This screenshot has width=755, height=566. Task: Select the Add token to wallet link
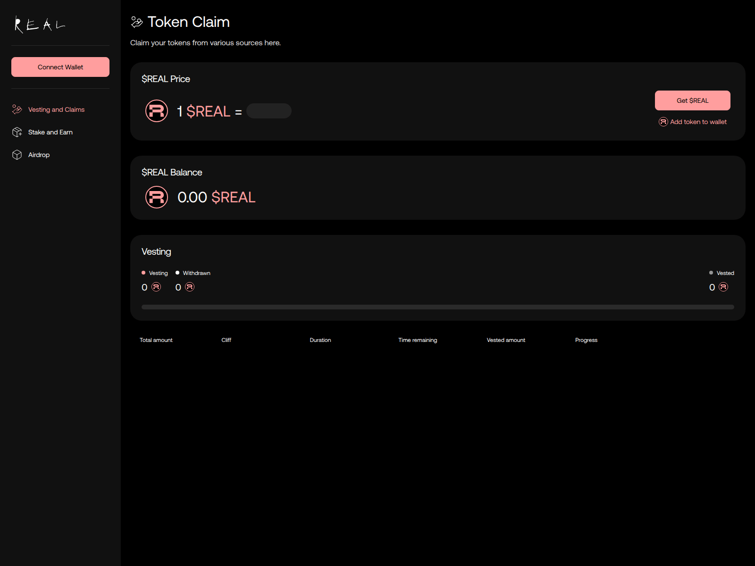point(698,122)
